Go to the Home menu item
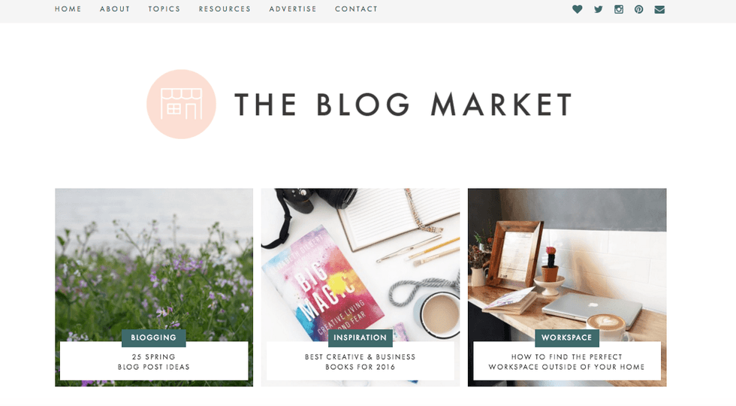This screenshot has height=406, width=736. [68, 9]
